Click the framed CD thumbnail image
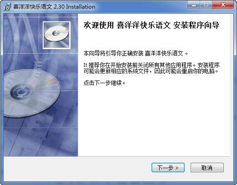 click(56, 35)
